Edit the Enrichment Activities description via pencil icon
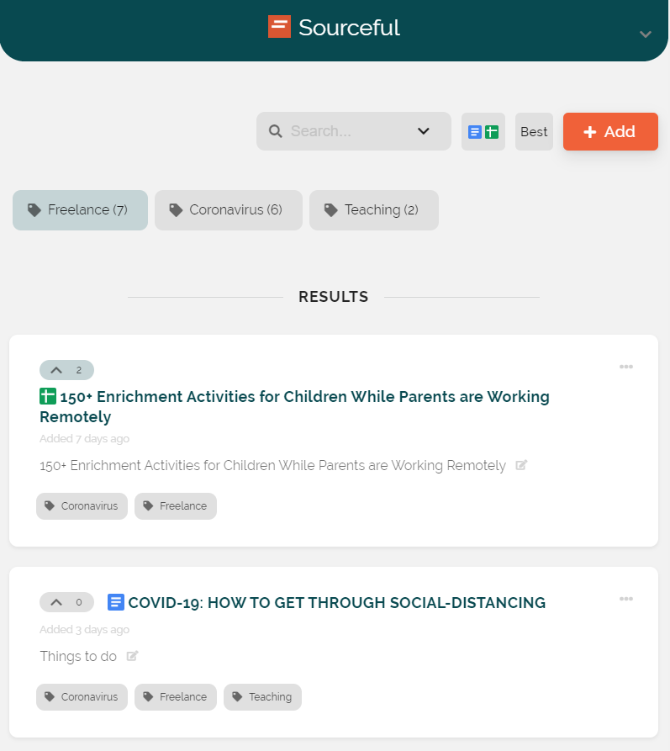Screen dimensions: 670x751 [521, 465]
